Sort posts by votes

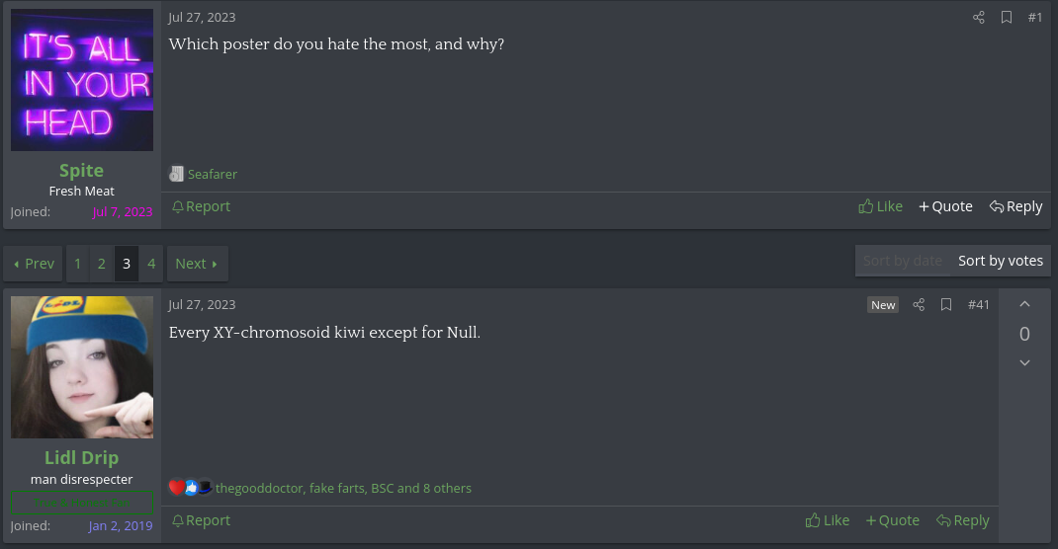coord(1001,261)
